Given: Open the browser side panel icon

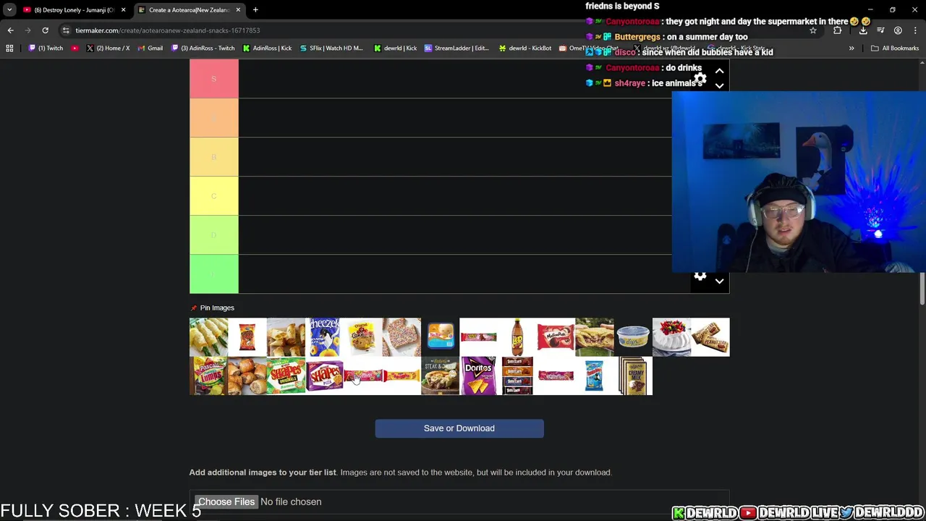Looking at the screenshot, I should (x=880, y=30).
